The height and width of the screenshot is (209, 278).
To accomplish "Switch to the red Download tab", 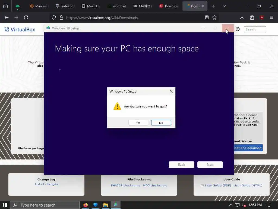I will [168, 6].
